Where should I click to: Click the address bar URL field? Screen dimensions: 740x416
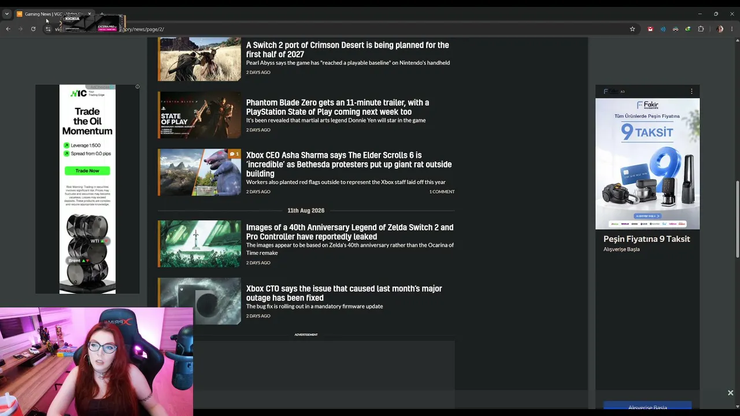tap(341, 29)
